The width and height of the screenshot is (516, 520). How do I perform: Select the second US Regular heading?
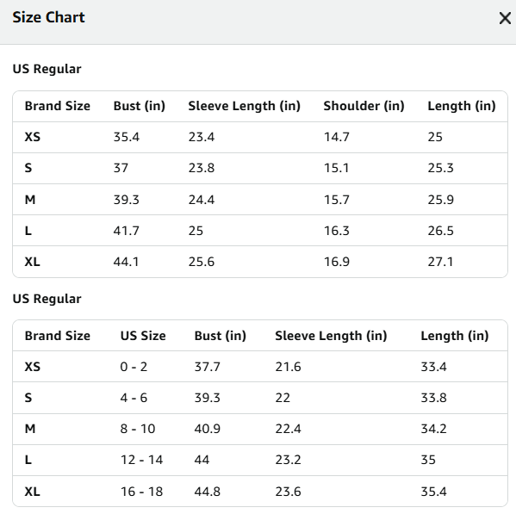pos(47,299)
